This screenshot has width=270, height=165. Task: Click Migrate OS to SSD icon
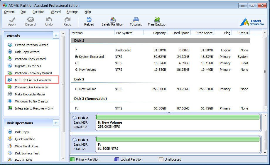pos(10,66)
